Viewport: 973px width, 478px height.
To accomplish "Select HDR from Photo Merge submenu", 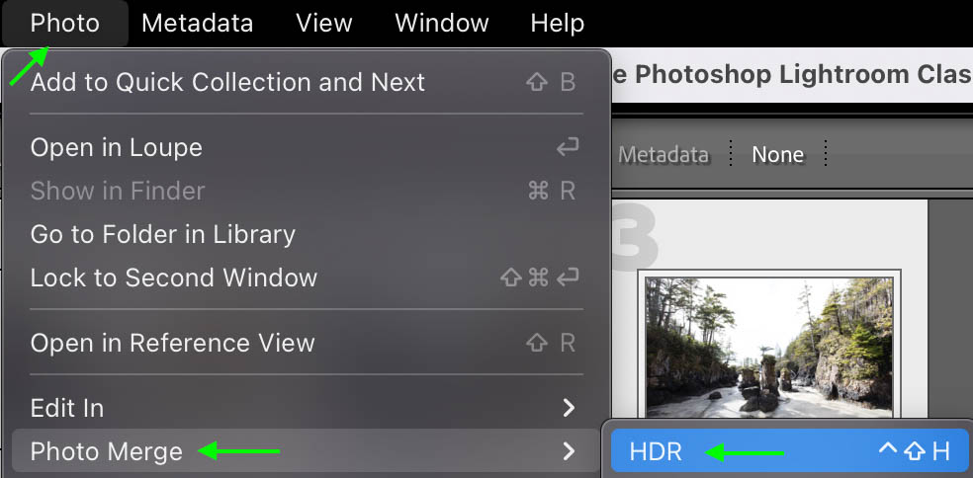I will point(789,450).
